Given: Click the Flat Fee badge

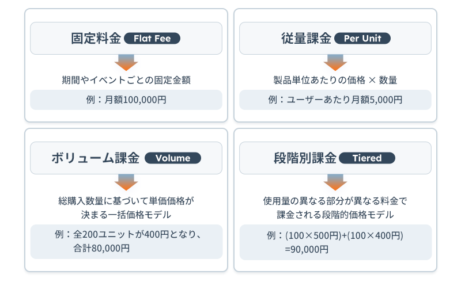Looking at the screenshot, I should [x=152, y=39].
